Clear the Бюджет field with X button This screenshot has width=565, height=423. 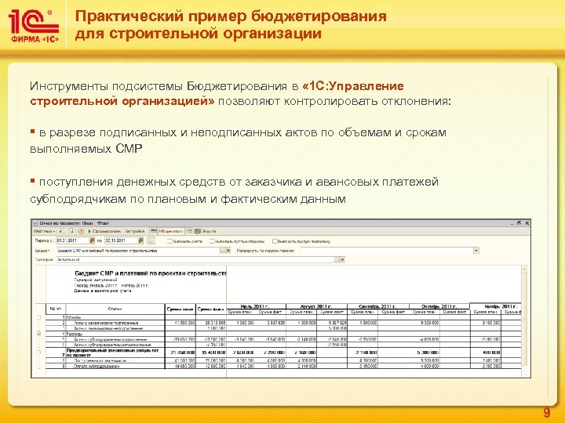point(228,251)
